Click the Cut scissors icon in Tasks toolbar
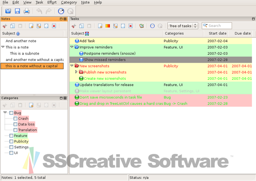256x181 pixels. pos(74,26)
